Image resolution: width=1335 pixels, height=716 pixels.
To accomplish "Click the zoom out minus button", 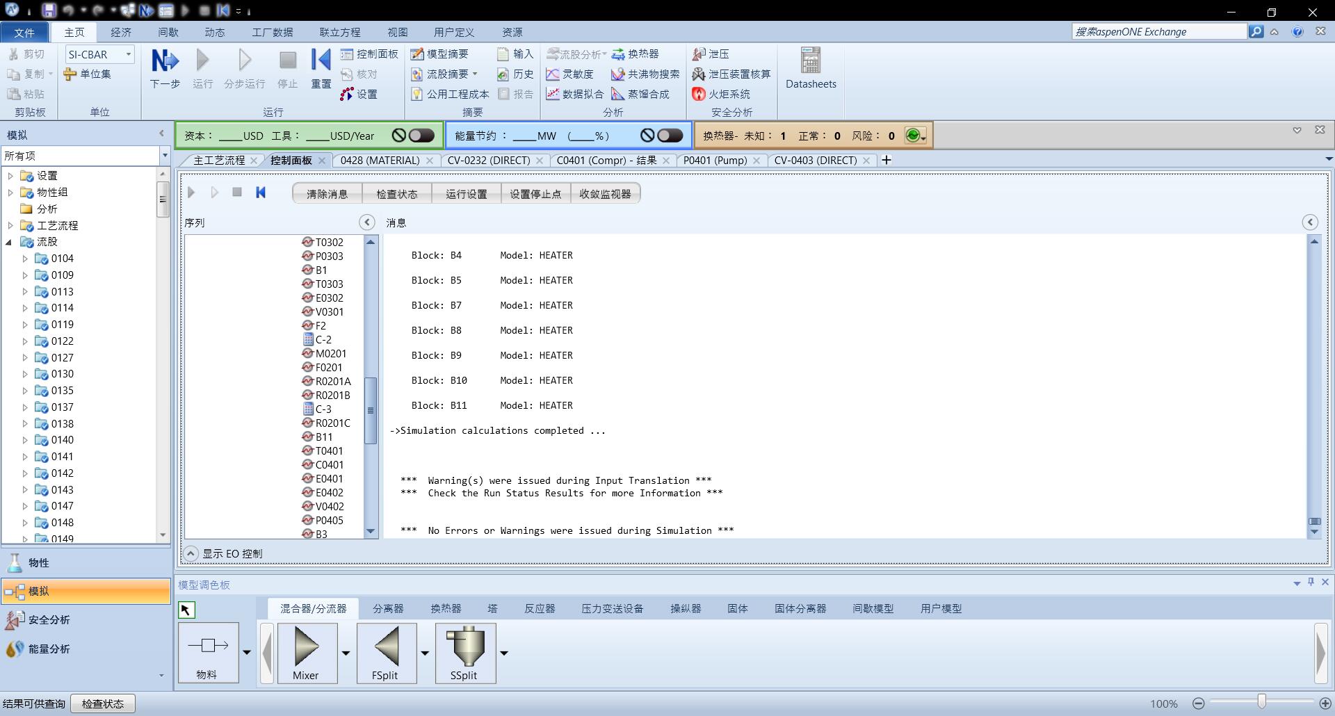I will pos(1198,703).
